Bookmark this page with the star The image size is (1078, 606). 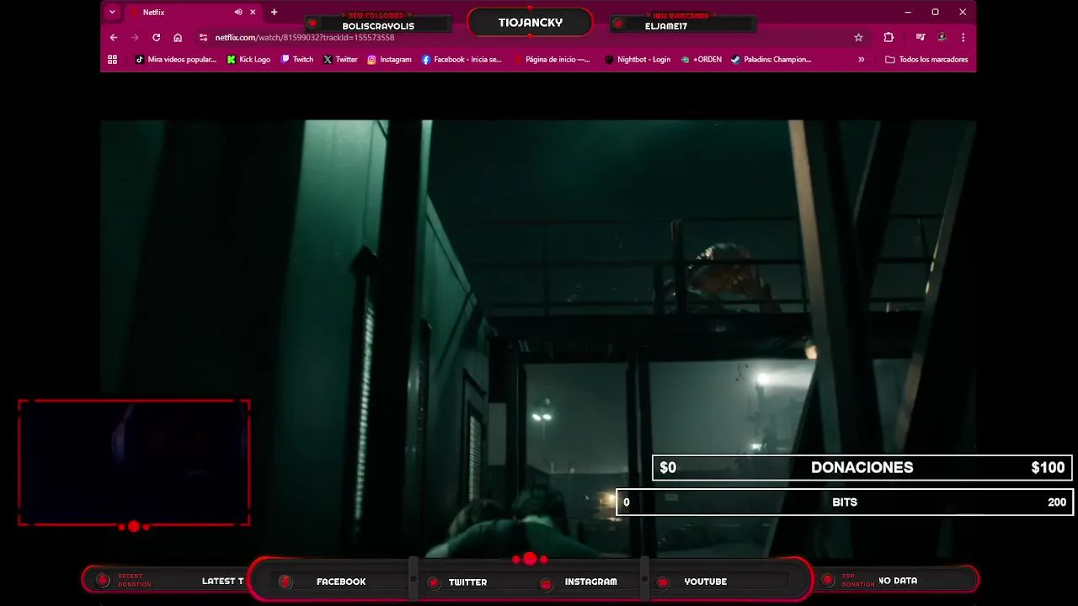click(858, 38)
